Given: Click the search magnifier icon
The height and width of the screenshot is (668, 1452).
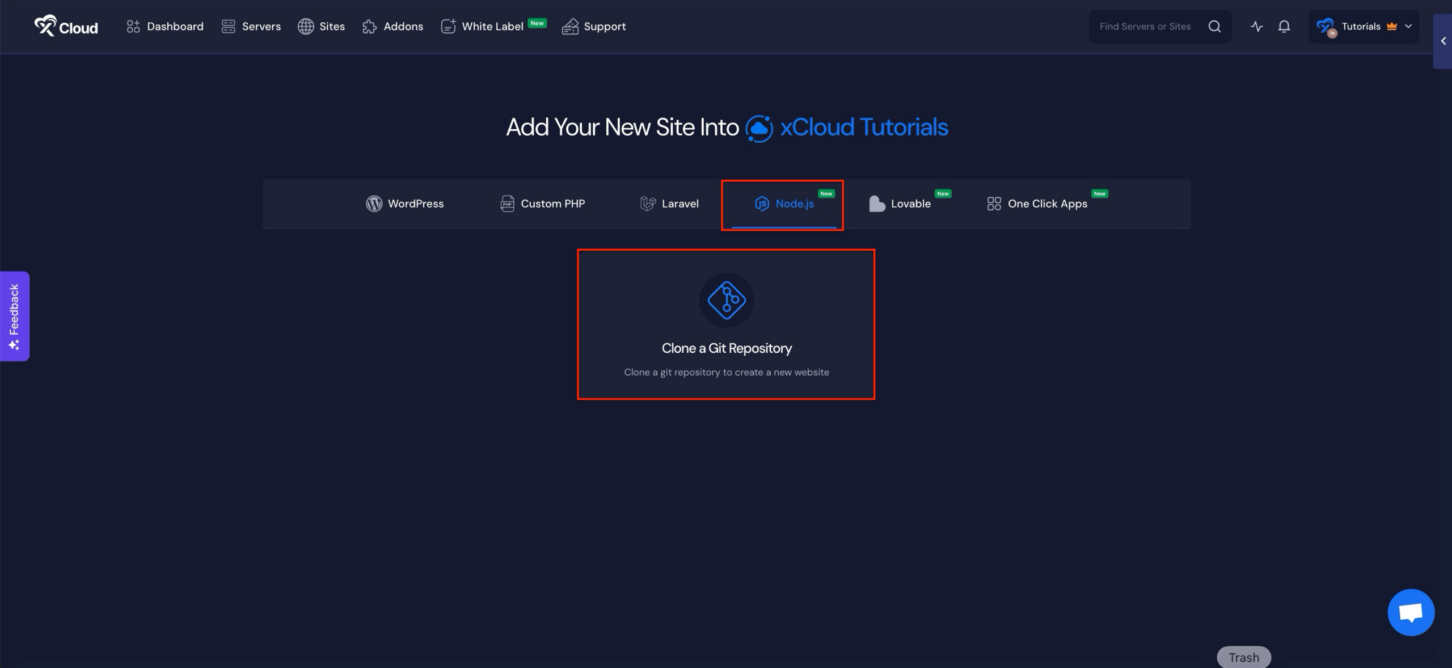Looking at the screenshot, I should pyautogui.click(x=1214, y=26).
